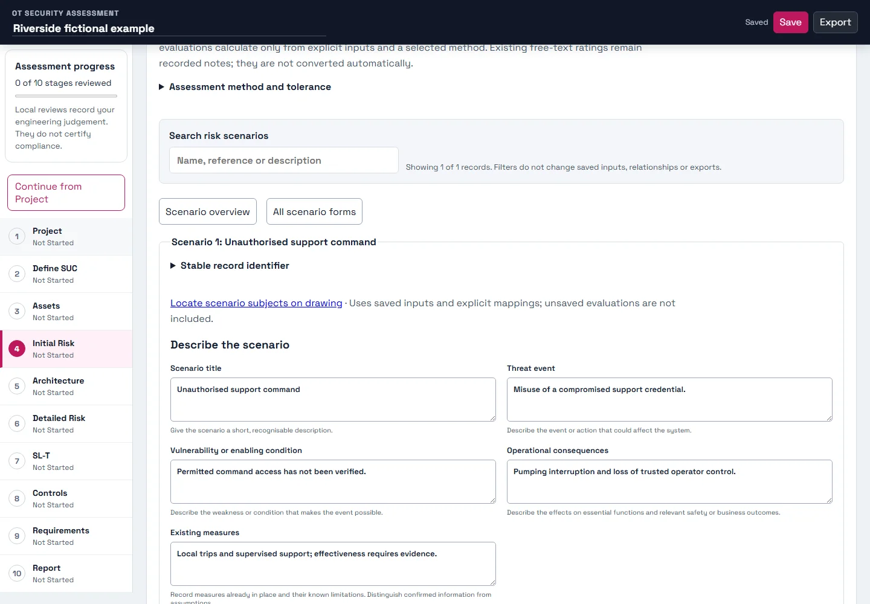Click the stage 5 Architecture number badge
The image size is (870, 604).
point(17,387)
